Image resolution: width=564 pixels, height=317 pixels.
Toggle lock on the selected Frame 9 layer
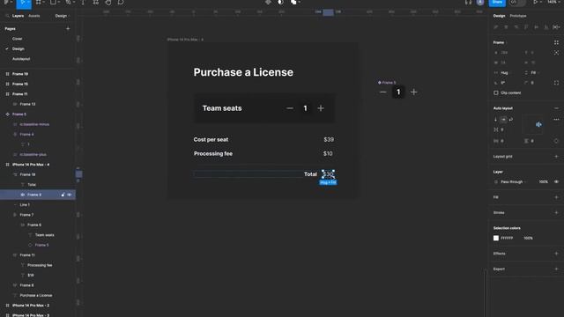tap(63, 195)
